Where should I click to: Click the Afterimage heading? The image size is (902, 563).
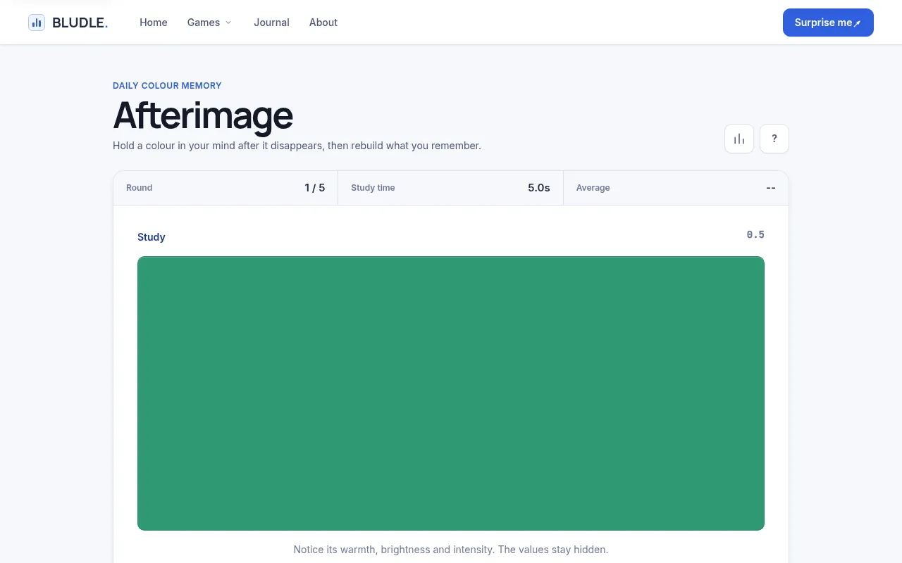click(203, 115)
